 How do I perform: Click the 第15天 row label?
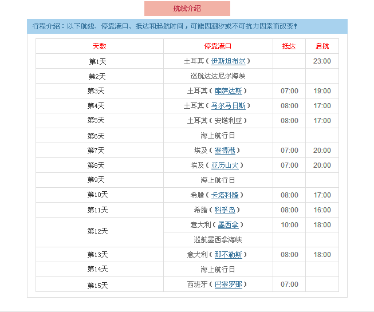97,285
